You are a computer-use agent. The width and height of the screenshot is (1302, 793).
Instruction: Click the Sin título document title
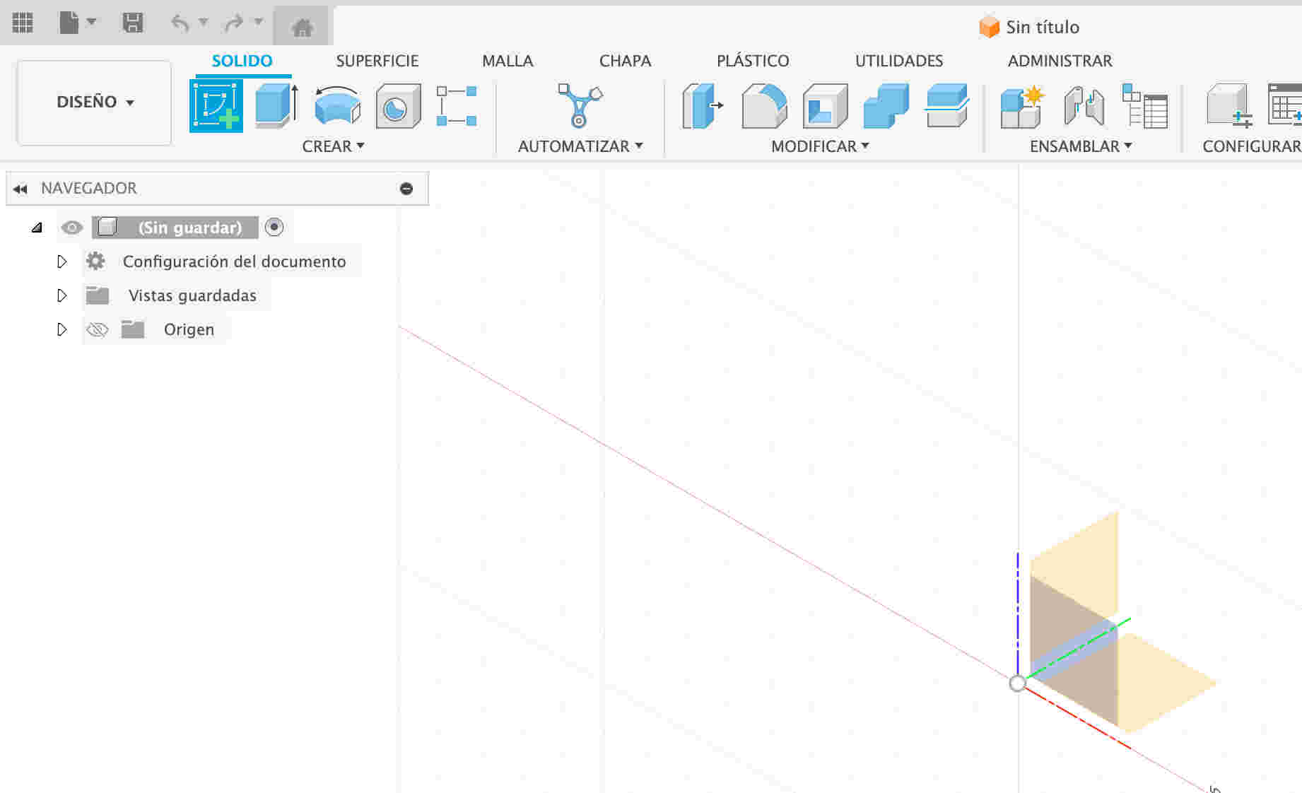pos(1043,27)
